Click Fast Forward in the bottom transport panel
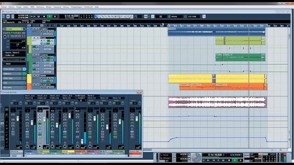The image size is (294, 165). point(213,160)
